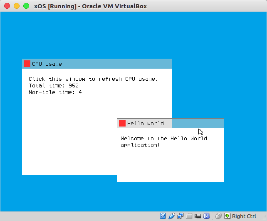Close the Hello world window via red square

point(122,123)
